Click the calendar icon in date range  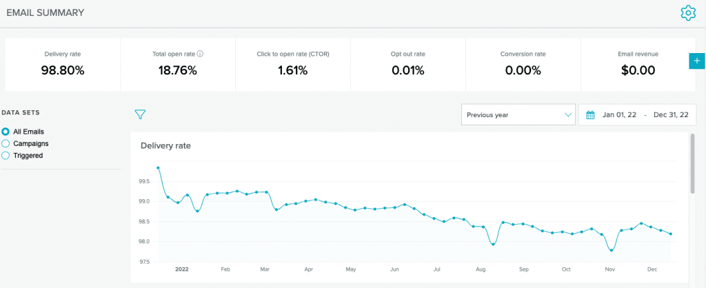point(590,115)
